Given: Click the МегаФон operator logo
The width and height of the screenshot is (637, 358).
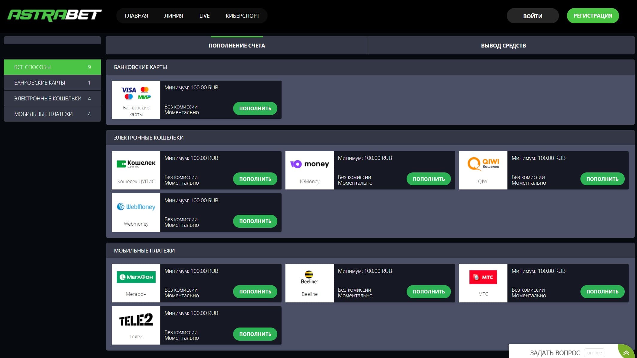Looking at the screenshot, I should coord(136,277).
